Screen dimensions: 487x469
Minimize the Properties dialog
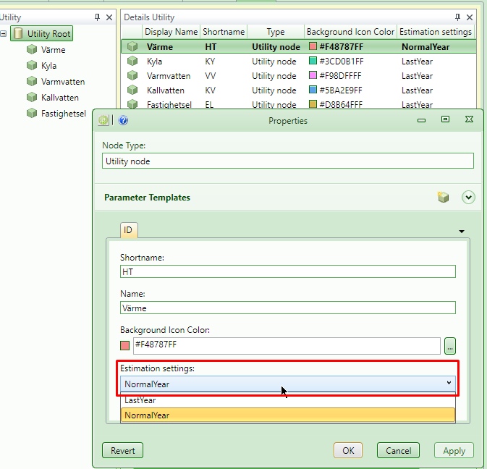tap(421, 121)
